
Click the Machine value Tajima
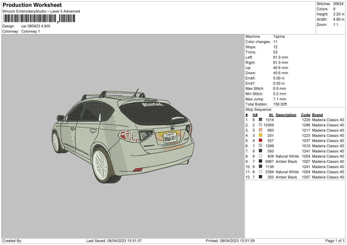click(x=279, y=36)
